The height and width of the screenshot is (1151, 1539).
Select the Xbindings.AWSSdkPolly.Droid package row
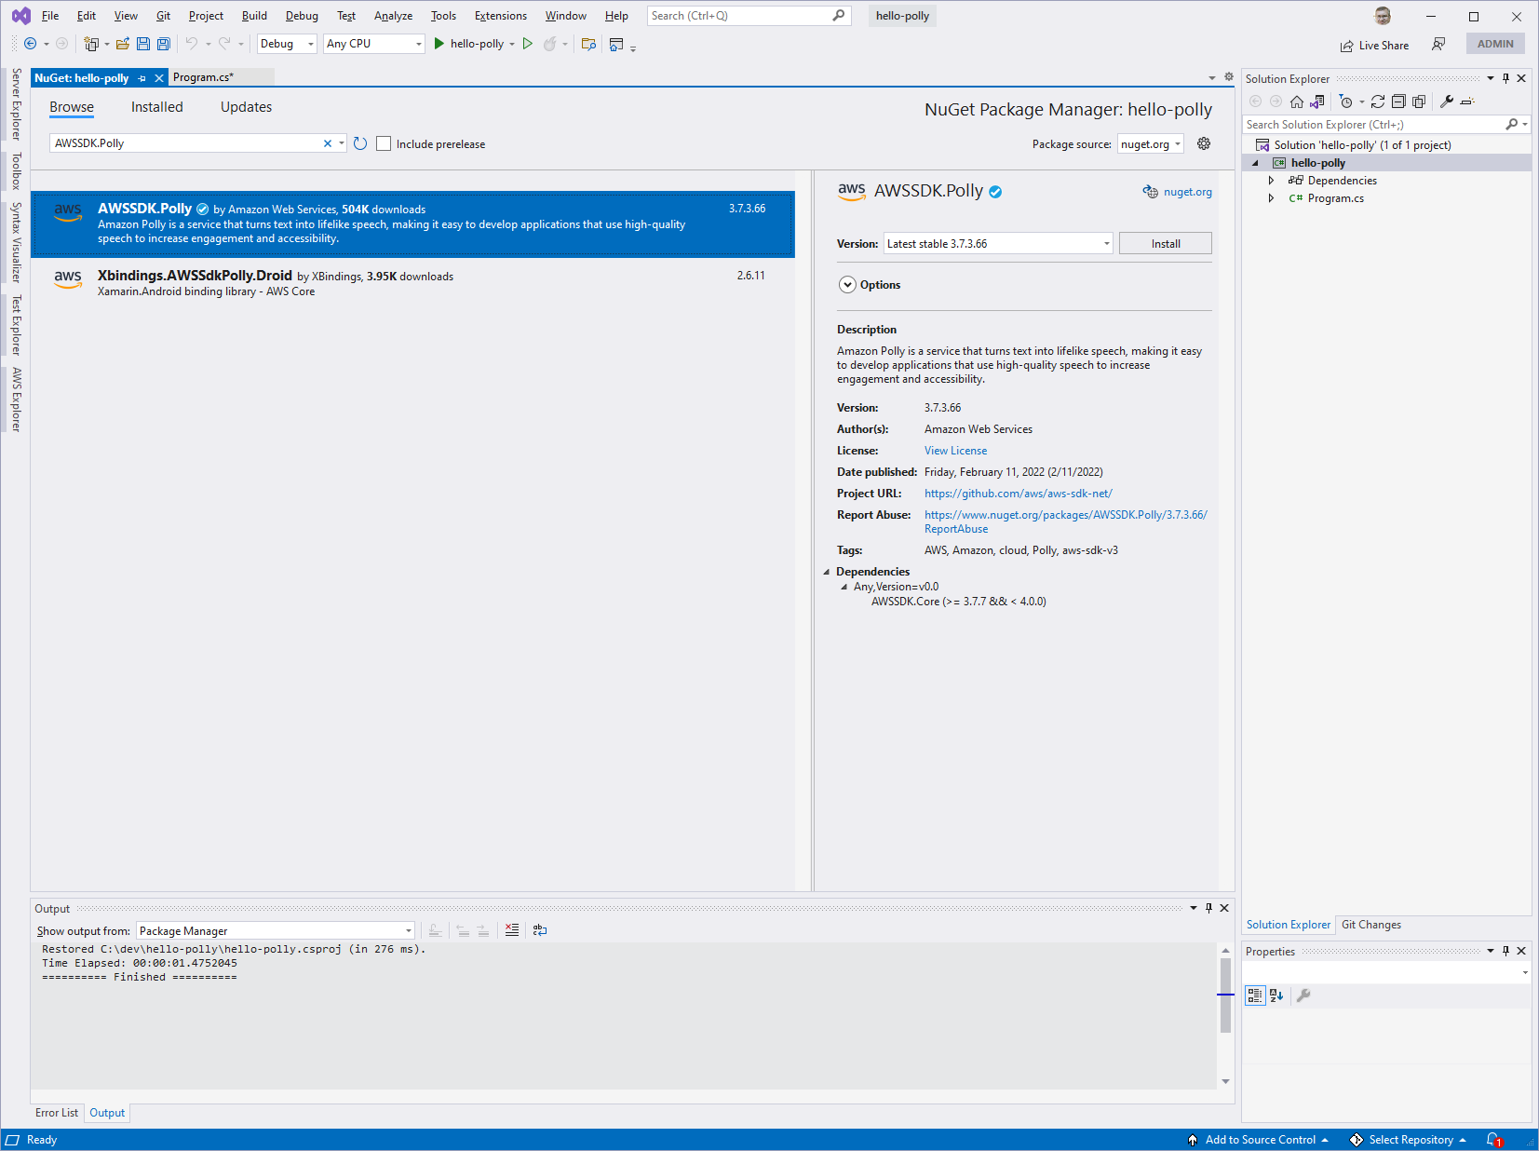412,283
